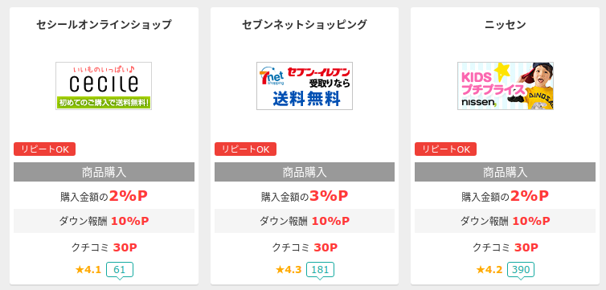Click the 61 review count bubble
This screenshot has height=290, width=606.
(x=120, y=270)
